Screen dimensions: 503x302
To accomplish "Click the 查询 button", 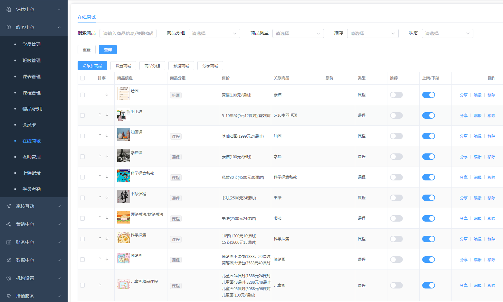I will (108, 50).
